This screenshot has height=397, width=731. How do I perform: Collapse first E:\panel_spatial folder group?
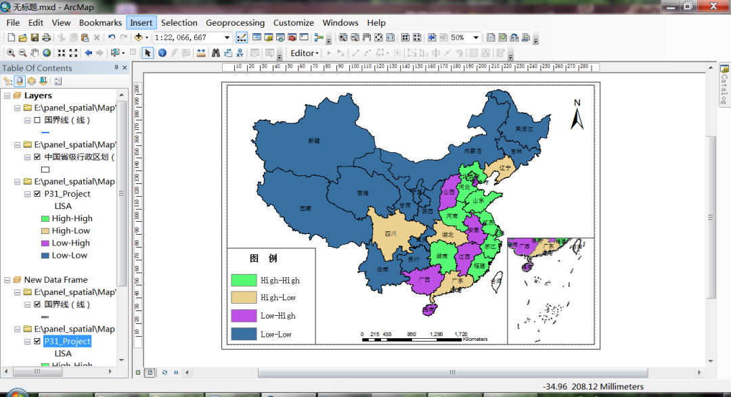click(17, 108)
